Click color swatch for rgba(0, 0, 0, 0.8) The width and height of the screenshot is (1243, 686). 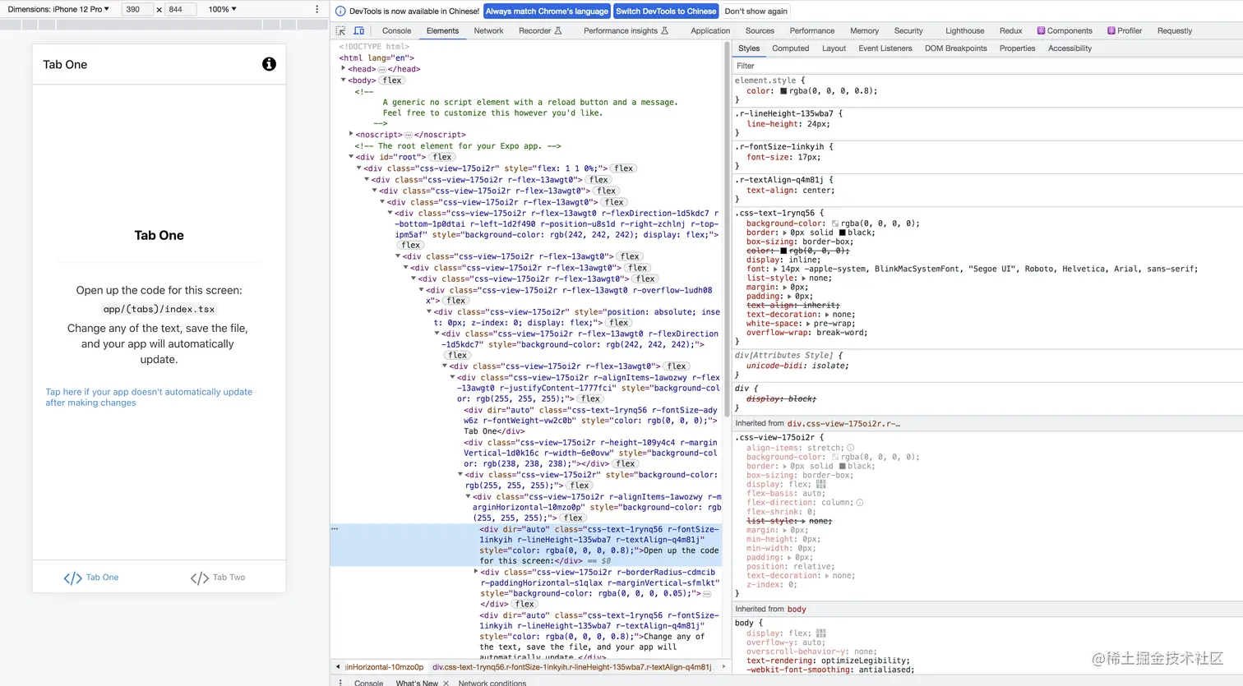783,91
